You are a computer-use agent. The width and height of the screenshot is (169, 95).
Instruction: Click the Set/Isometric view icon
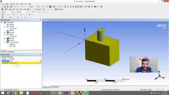click(86, 7)
